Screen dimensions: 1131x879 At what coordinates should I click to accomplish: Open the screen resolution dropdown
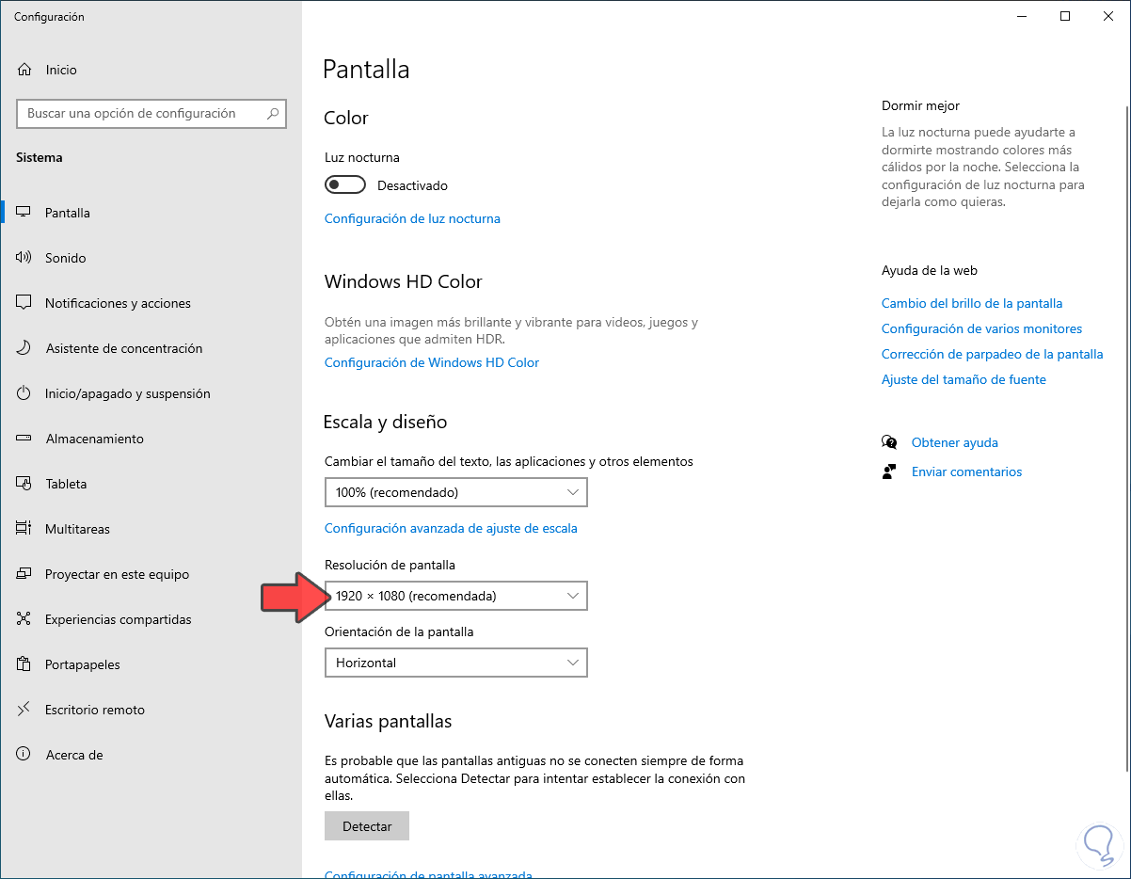455,596
